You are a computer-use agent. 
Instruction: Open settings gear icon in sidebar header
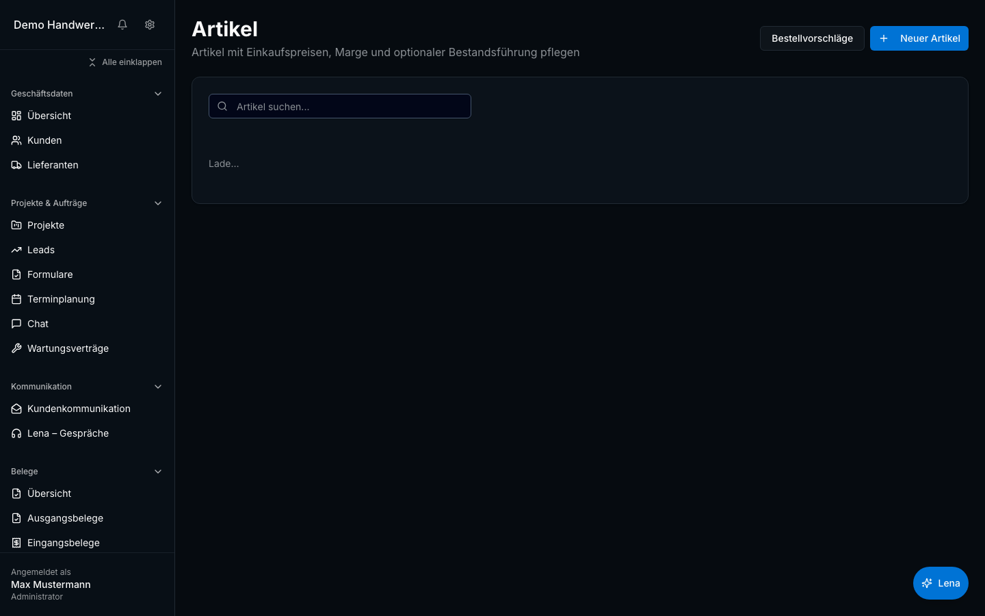150,25
